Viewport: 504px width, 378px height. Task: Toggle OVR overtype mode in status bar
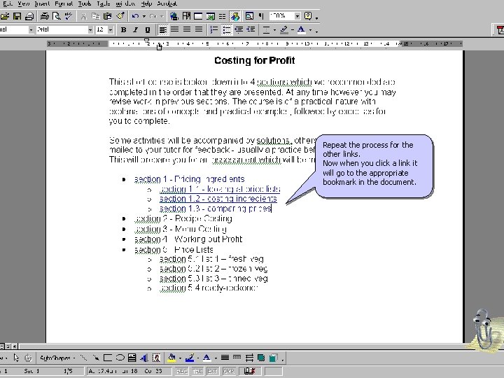228,371
